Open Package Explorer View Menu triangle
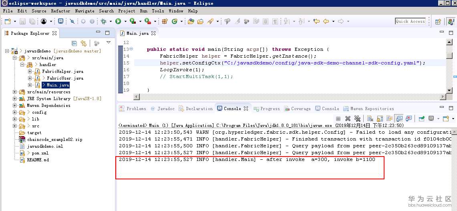 pyautogui.click(x=109, y=42)
